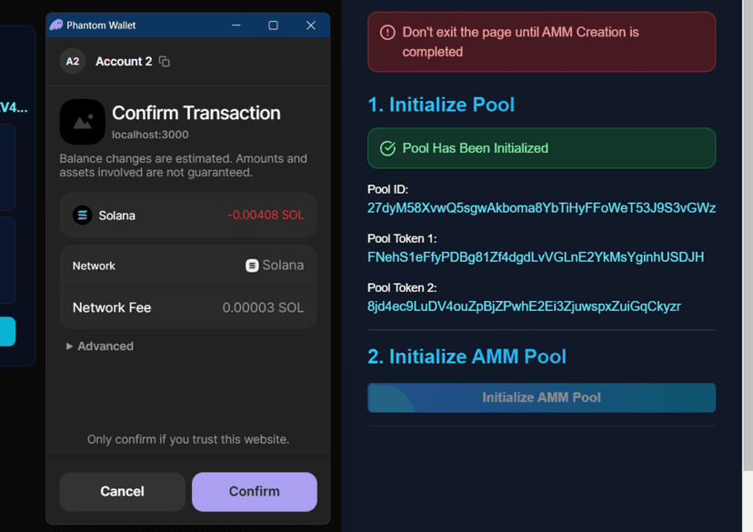Click the Phantom ghost icon in title bar
This screenshot has width=753, height=532.
56,25
